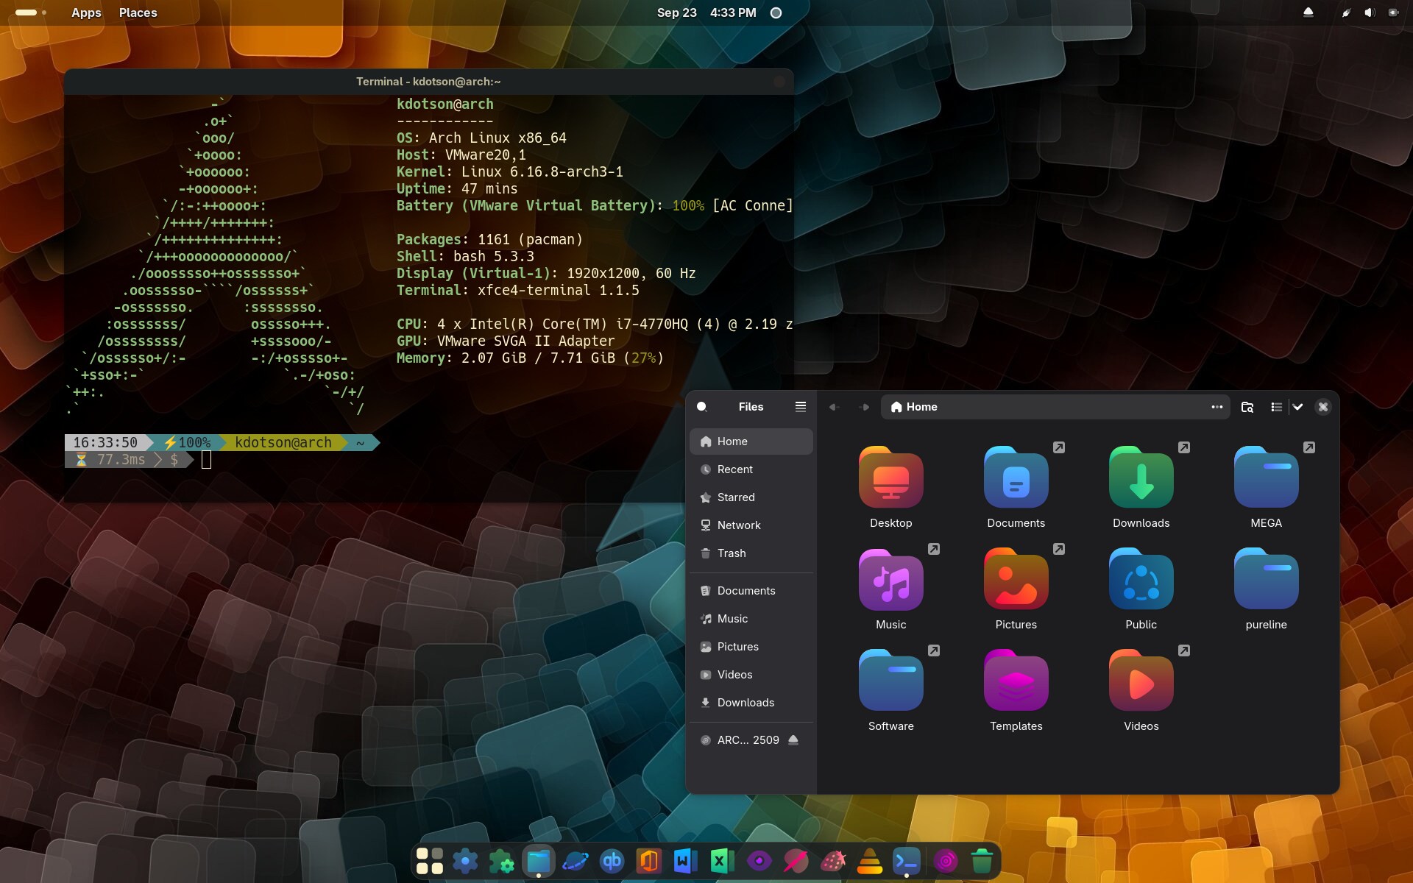The width and height of the screenshot is (1413, 883).
Task: Open Videos bookmark in Files sidebar
Action: 751,675
